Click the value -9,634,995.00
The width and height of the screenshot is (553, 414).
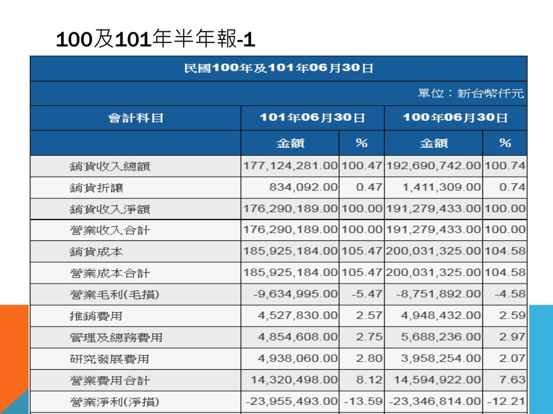click(295, 294)
